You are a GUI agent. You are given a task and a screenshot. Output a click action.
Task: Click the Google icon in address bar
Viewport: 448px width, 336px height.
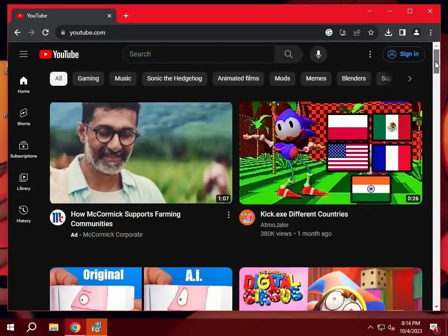pyautogui.click(x=329, y=32)
